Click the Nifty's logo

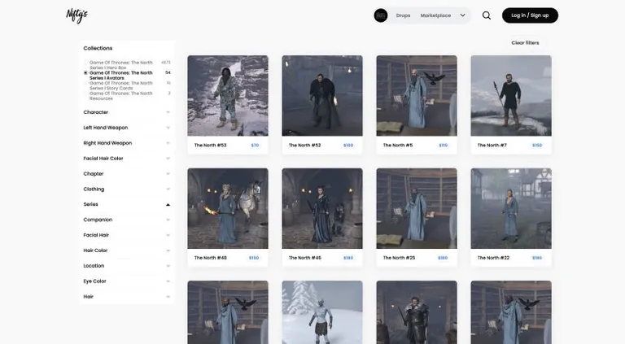(77, 15)
